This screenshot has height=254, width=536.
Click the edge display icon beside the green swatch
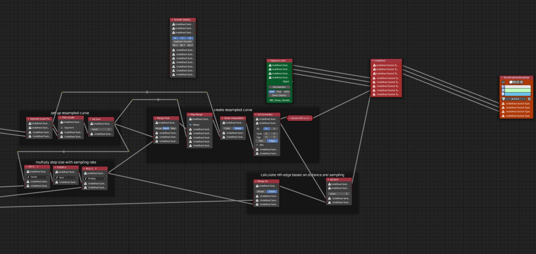pos(503,91)
